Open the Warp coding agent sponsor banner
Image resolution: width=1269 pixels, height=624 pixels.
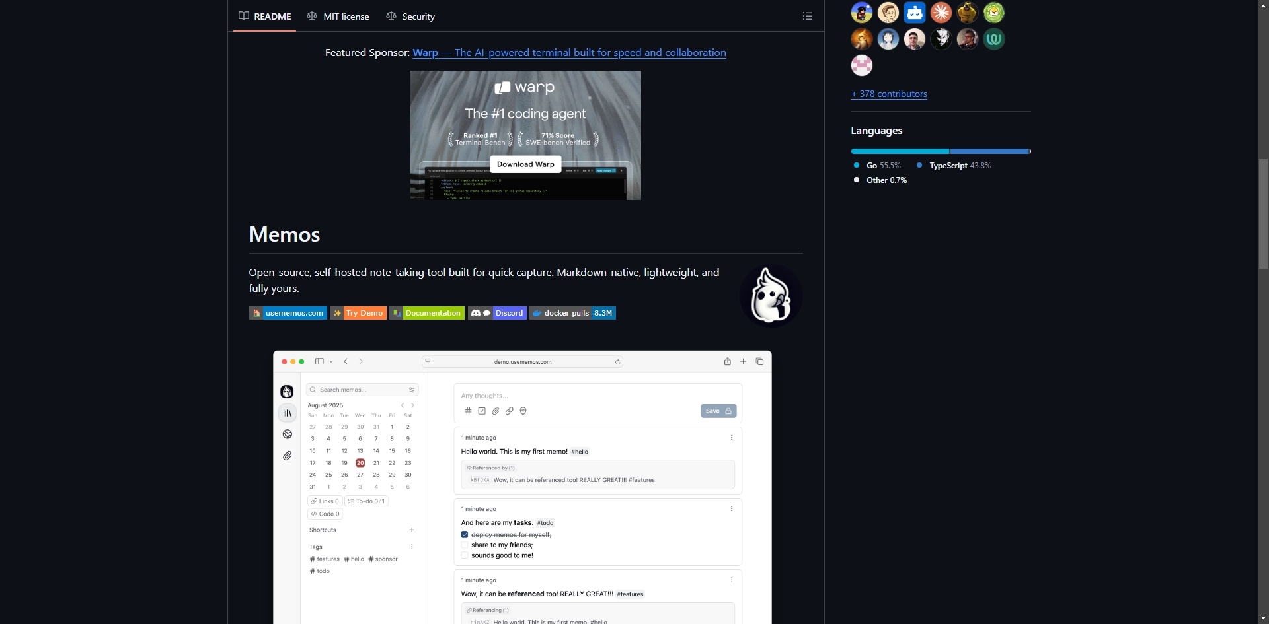point(525,135)
